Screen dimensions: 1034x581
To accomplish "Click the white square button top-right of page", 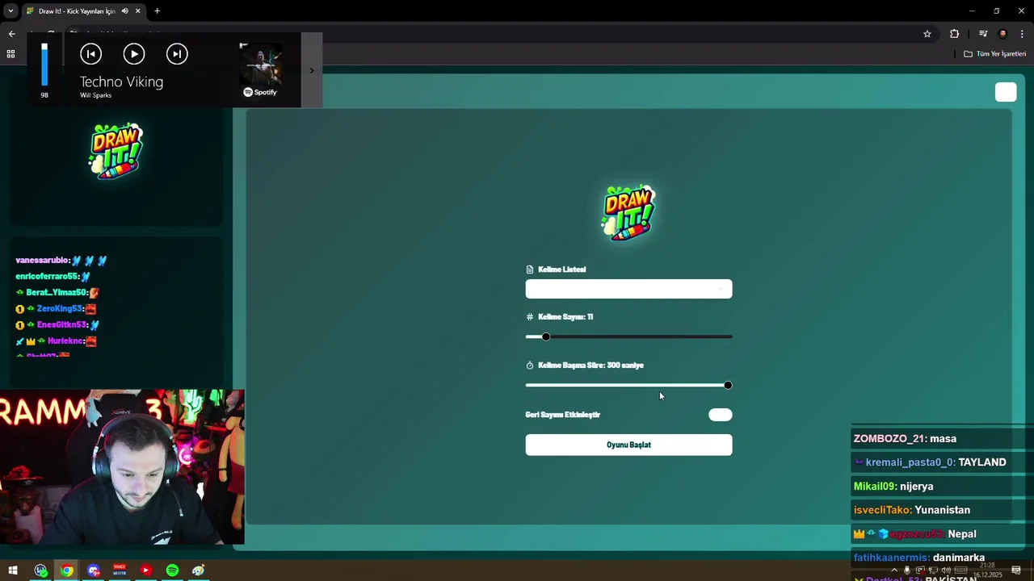I will (x=1006, y=92).
